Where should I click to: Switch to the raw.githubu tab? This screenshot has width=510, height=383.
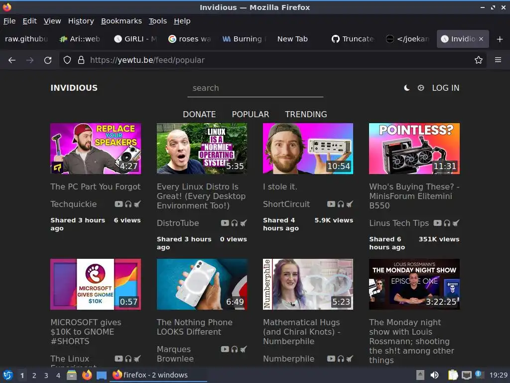(x=27, y=39)
